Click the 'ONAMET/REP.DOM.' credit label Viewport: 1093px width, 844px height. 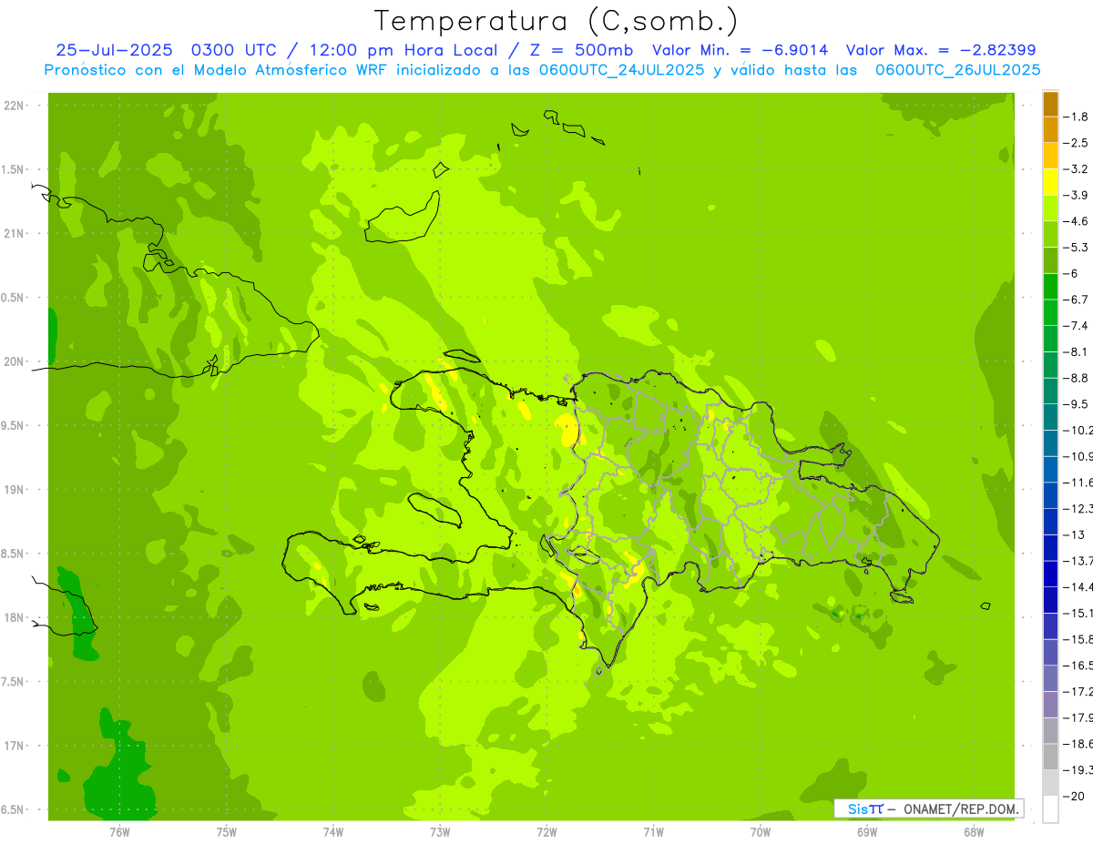coord(960,808)
